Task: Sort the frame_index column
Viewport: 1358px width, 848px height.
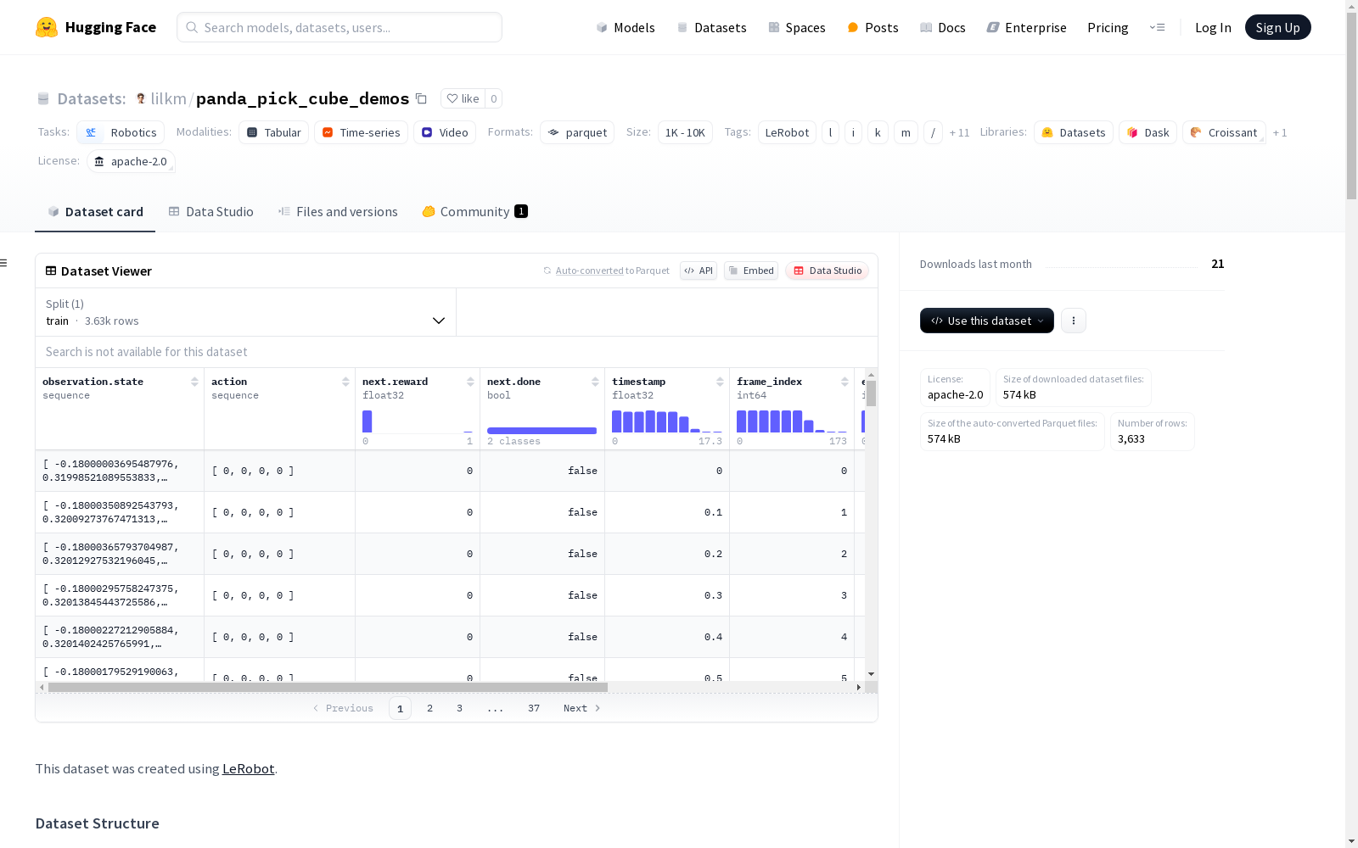Action: click(x=845, y=382)
